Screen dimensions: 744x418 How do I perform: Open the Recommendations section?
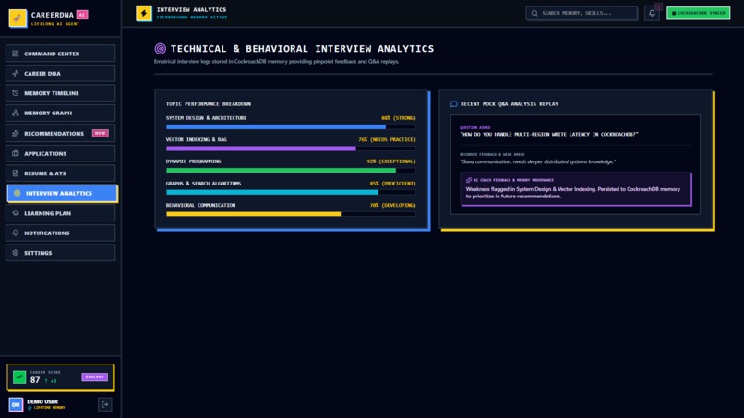click(60, 133)
